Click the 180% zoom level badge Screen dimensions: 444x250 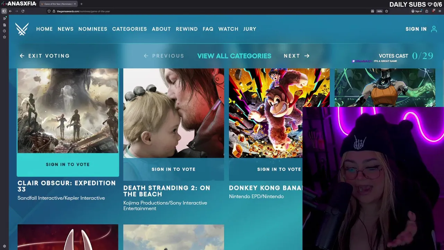tap(379, 11)
